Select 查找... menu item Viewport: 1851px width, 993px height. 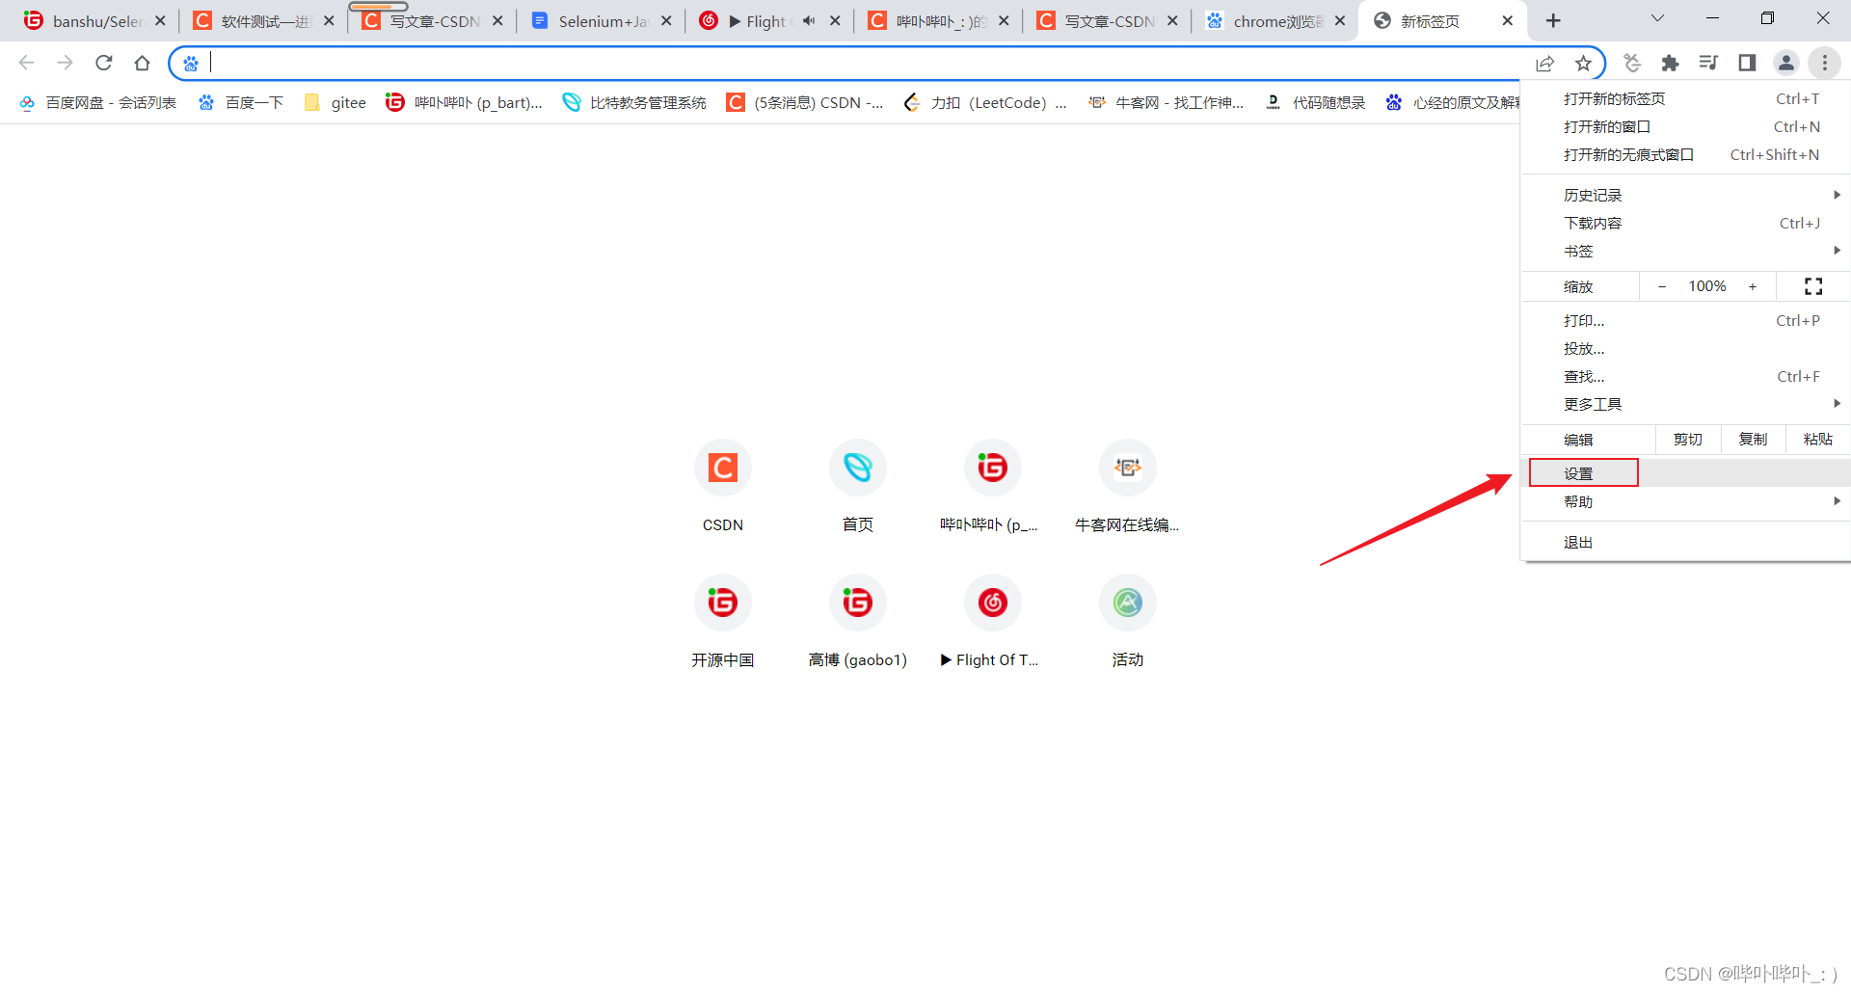(x=1685, y=376)
